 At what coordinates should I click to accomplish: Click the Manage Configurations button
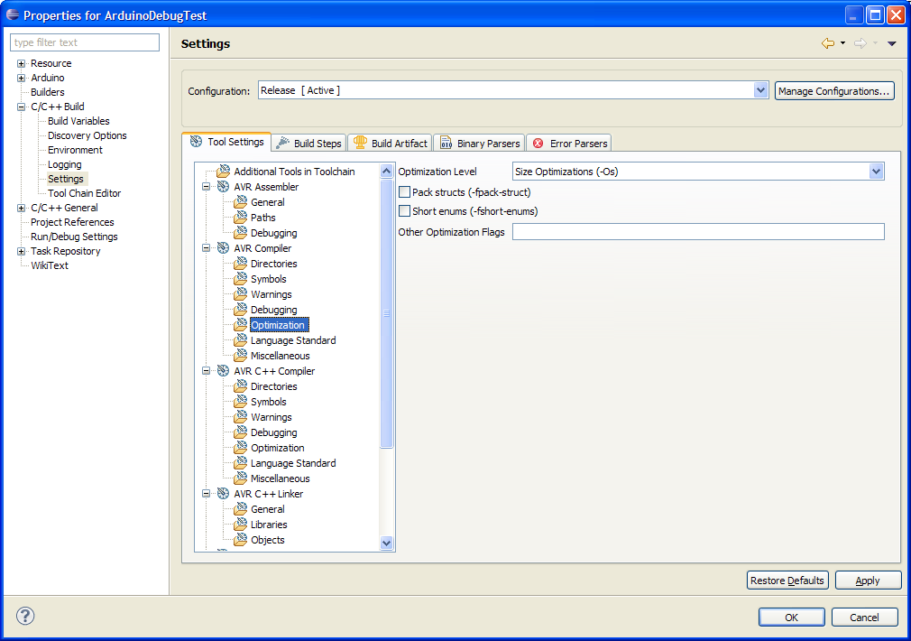(834, 91)
